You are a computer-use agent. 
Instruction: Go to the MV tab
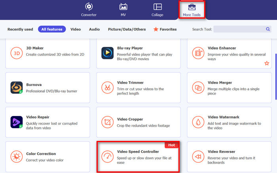123,10
